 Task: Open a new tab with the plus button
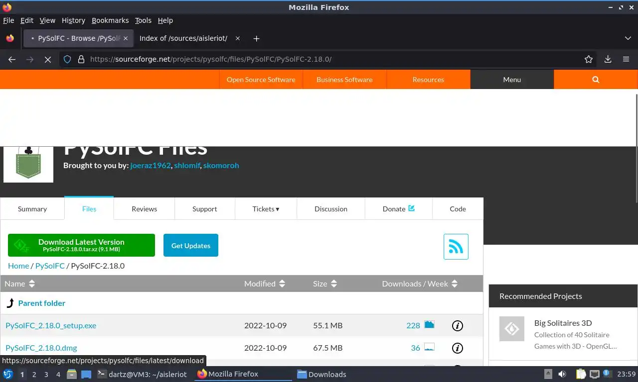(256, 38)
